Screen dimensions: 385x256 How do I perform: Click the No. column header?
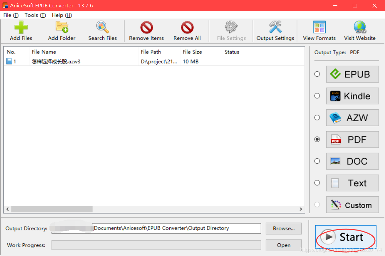pos(16,52)
